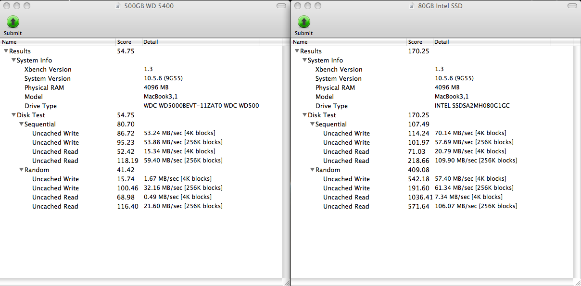The width and height of the screenshot is (581, 286).
Task: Sort by Score column in 500GB WD 5400 window
Action: coord(128,42)
